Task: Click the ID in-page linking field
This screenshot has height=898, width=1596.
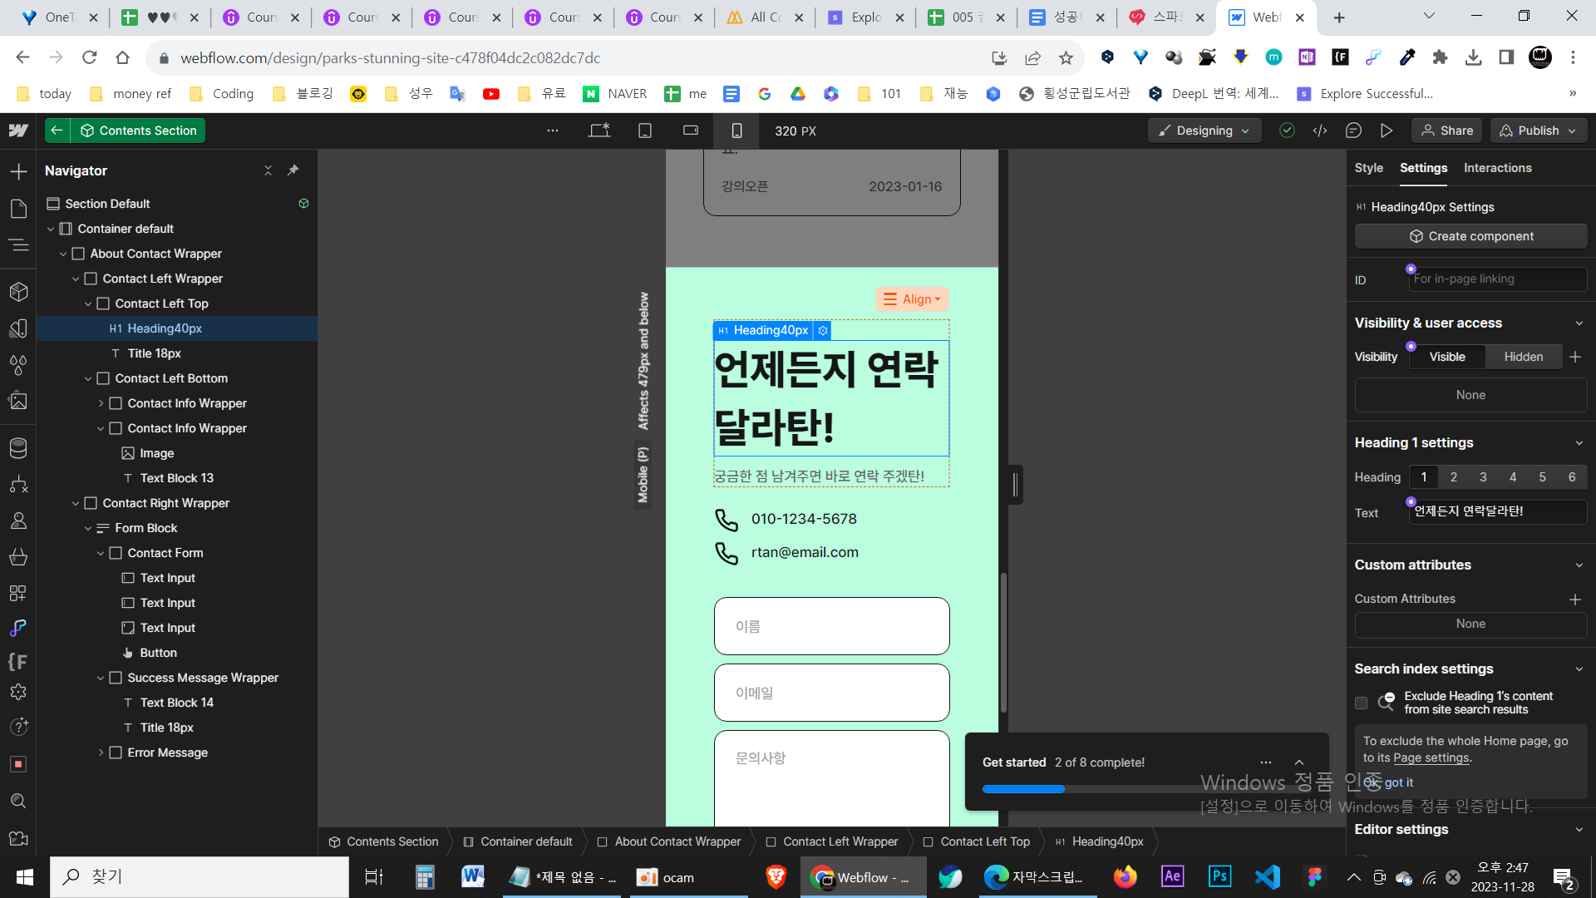Action: 1497,279
